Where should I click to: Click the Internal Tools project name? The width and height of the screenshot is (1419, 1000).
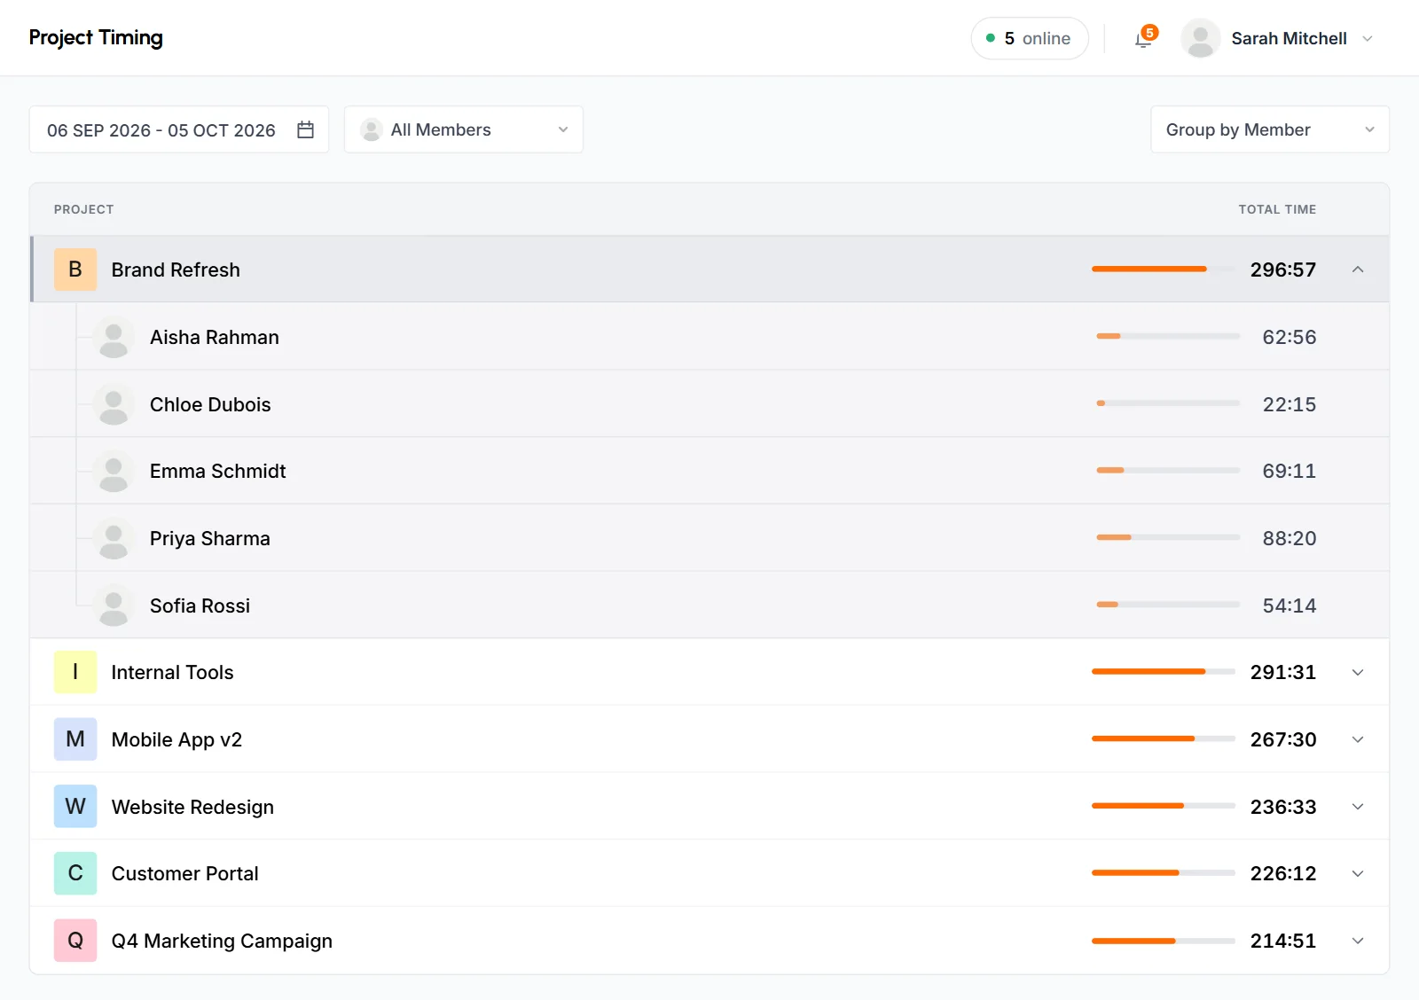pyautogui.click(x=173, y=672)
